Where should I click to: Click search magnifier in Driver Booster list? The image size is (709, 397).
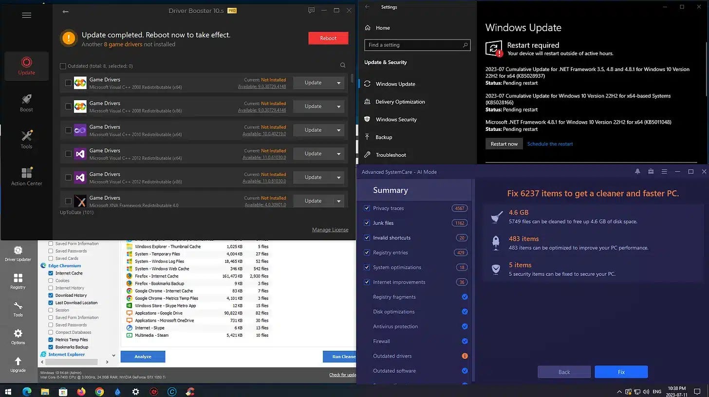click(343, 65)
